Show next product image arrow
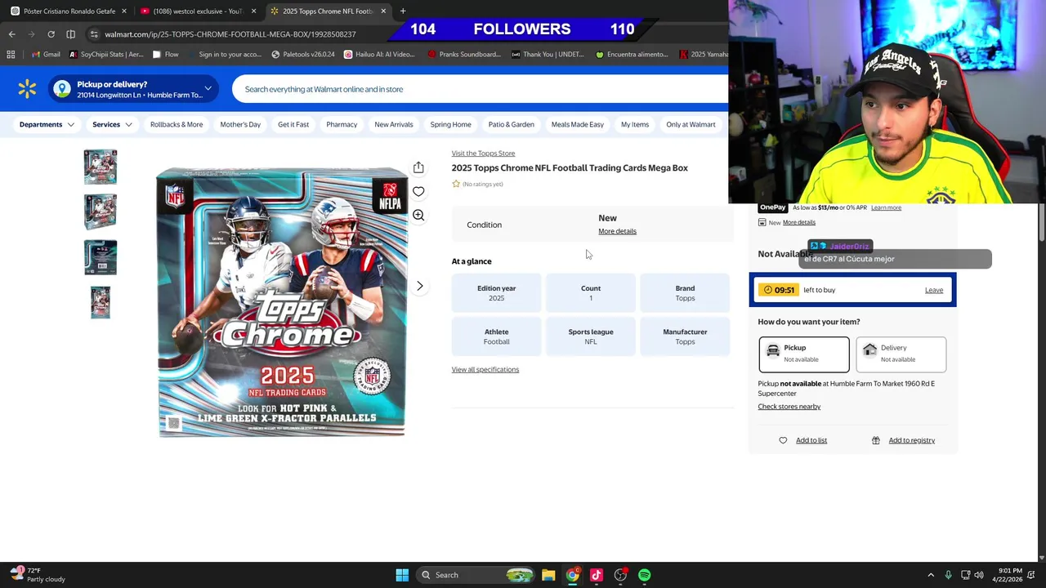Image resolution: width=1046 pixels, height=588 pixels. click(420, 286)
